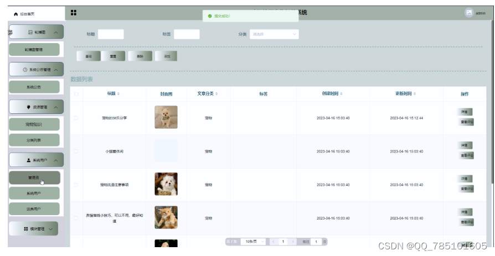Click the 宠物的快乐分享 title cell
Viewport: 495px width, 256px height.
114,118
